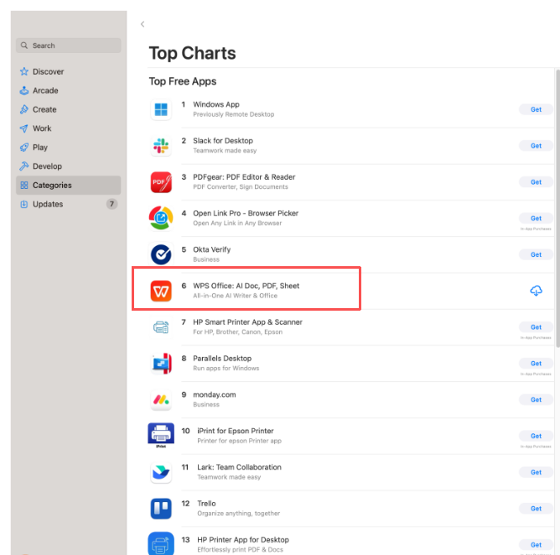Select the Open Link Pro icon

pos(161,218)
